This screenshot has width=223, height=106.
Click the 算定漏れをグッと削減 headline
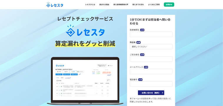point(85,44)
